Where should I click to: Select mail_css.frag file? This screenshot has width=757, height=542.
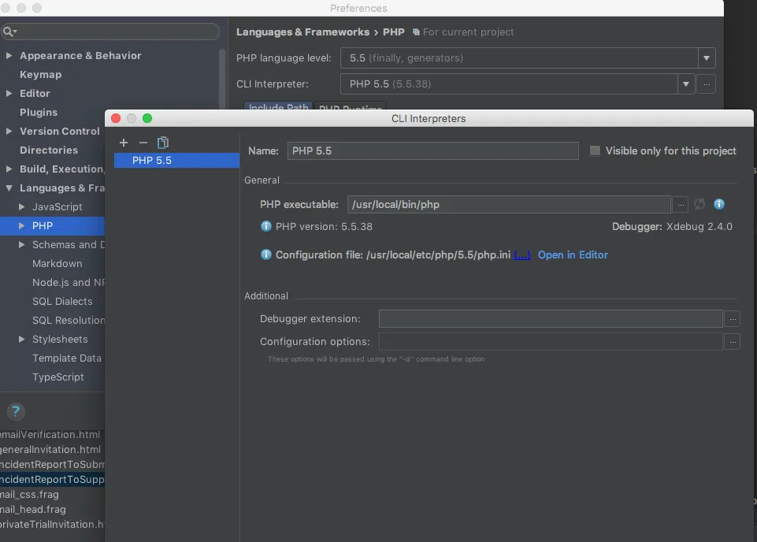[29, 494]
